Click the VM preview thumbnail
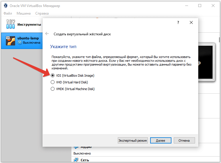 pyautogui.click(x=207, y=63)
